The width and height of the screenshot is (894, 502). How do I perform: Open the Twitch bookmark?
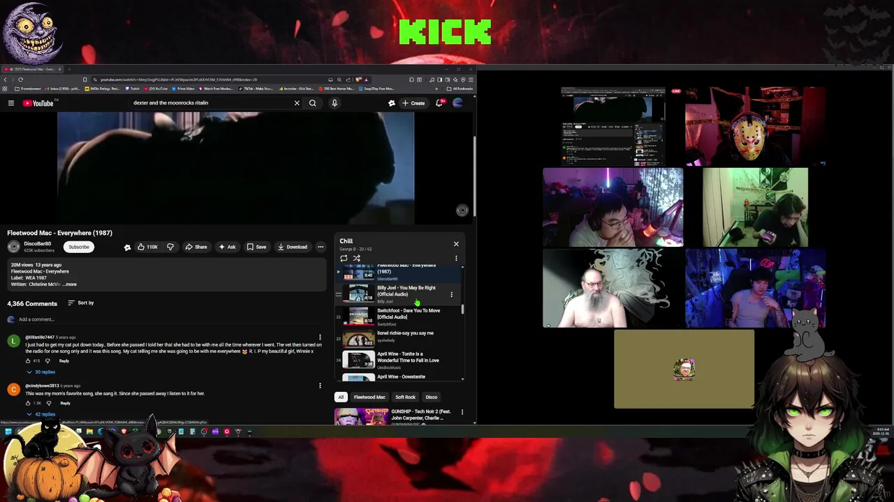(132, 89)
